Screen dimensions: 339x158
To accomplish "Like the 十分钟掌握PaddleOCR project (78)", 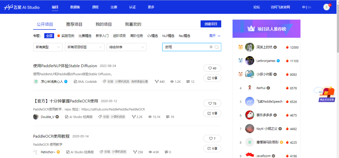I will [212, 103].
